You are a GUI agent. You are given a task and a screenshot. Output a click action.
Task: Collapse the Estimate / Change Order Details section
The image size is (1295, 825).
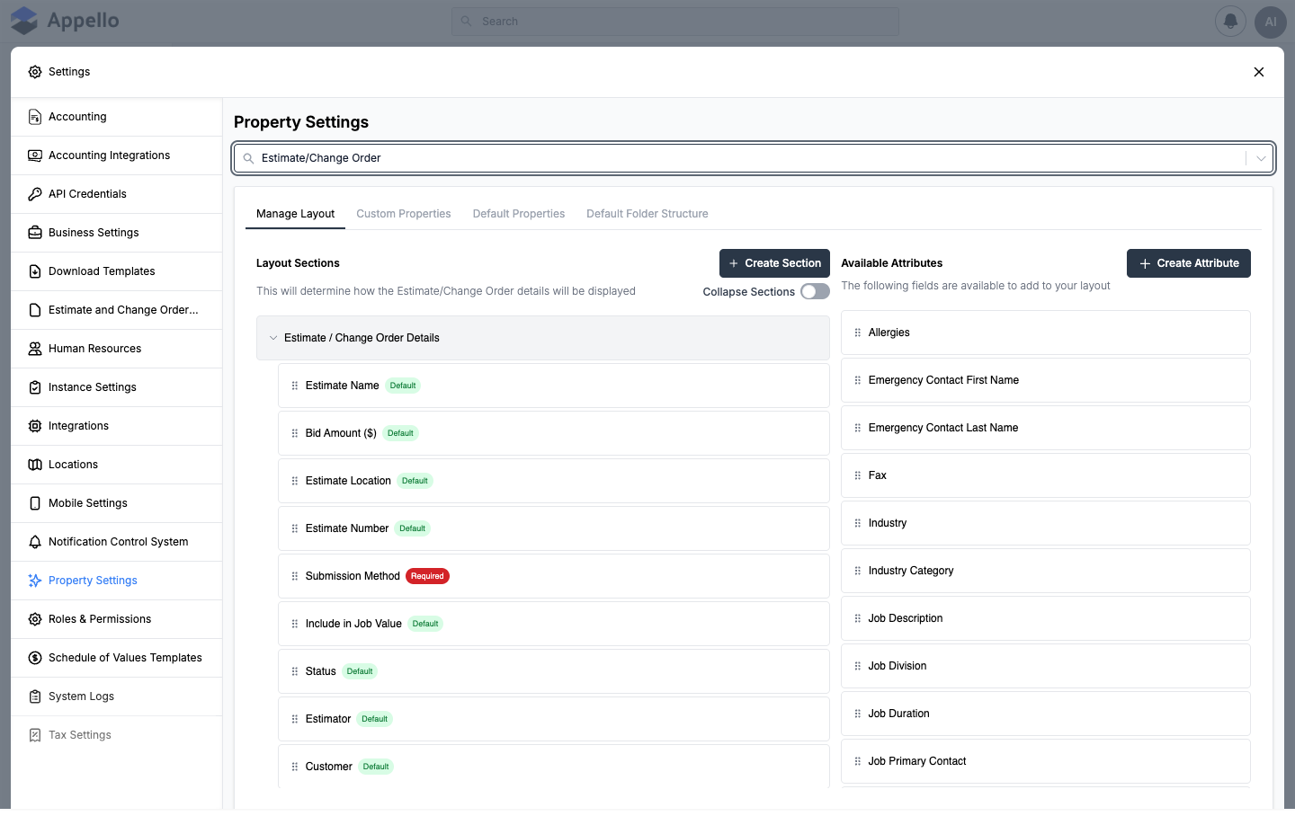point(273,338)
